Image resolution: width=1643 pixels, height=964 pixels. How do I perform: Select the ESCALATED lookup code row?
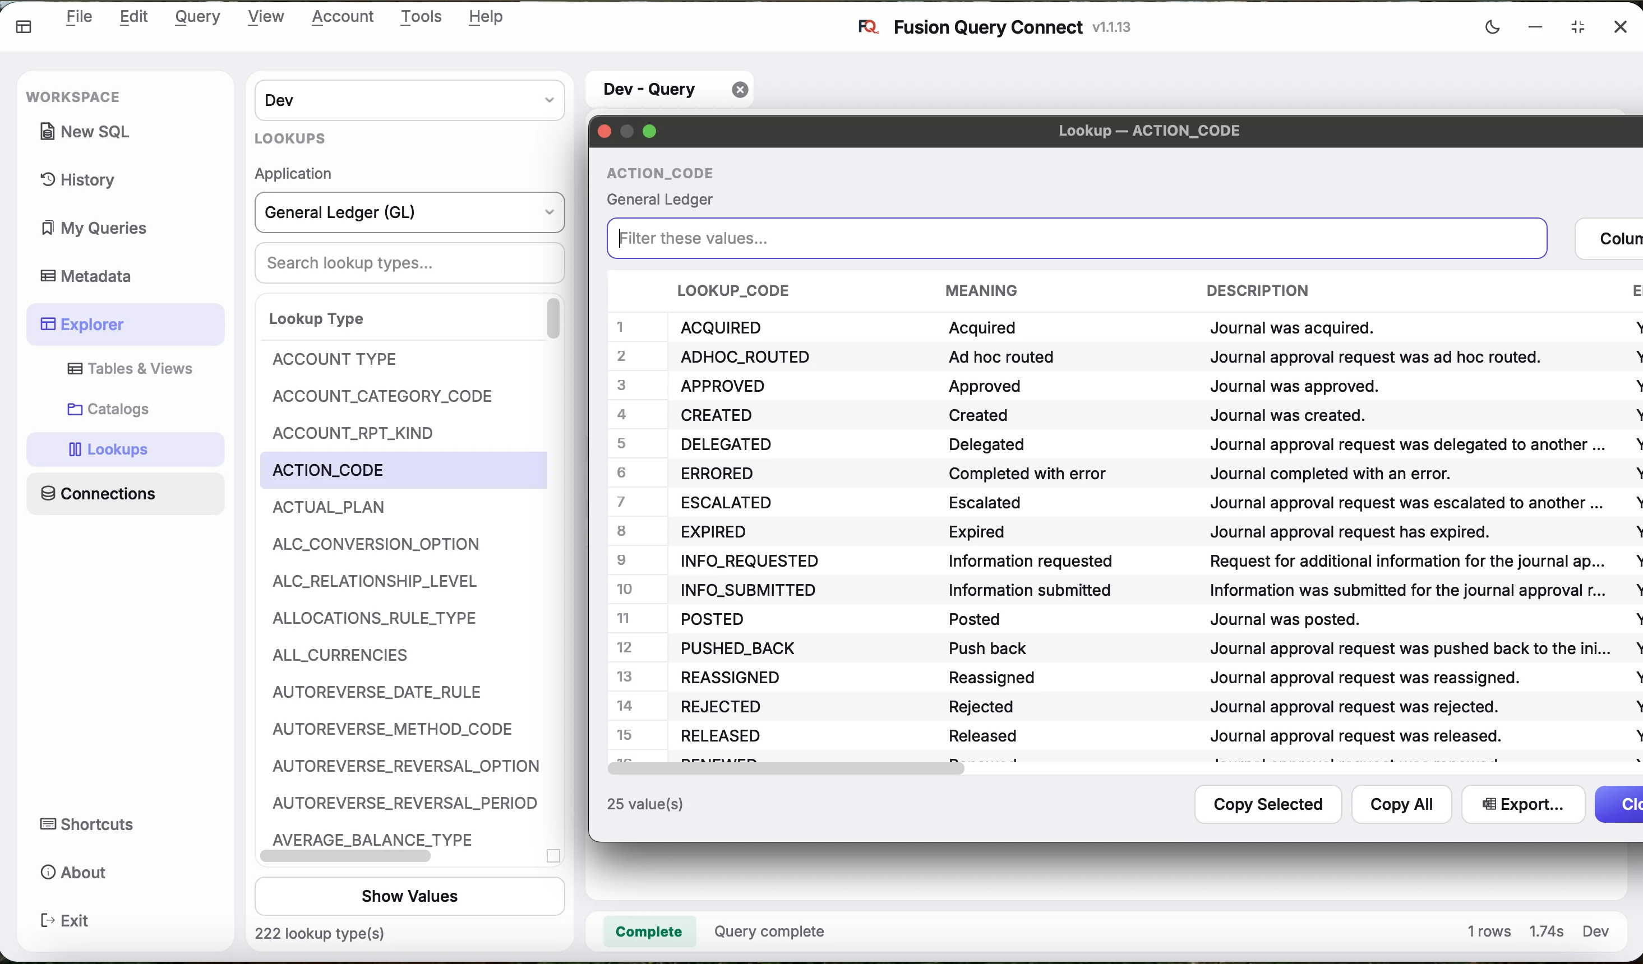pyautogui.click(x=1125, y=503)
